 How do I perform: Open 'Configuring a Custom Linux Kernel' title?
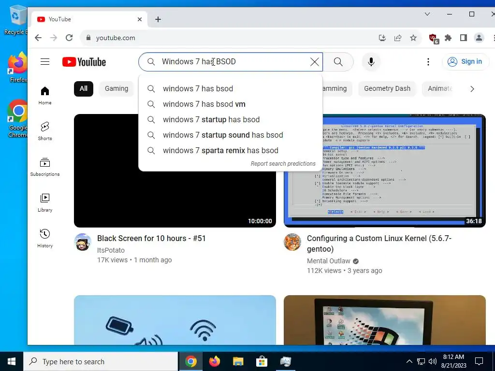click(x=379, y=243)
